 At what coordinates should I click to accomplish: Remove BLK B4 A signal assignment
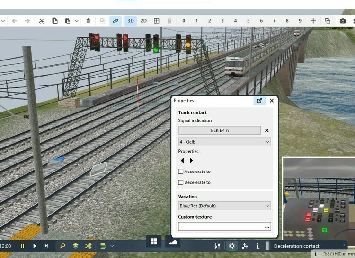click(266, 130)
